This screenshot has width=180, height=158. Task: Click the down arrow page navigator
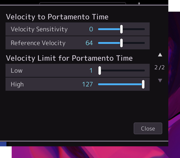click(160, 80)
